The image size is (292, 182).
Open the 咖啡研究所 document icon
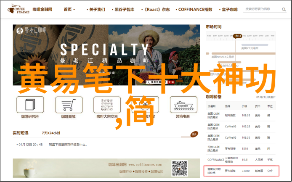pyautogui.click(x=30, y=105)
